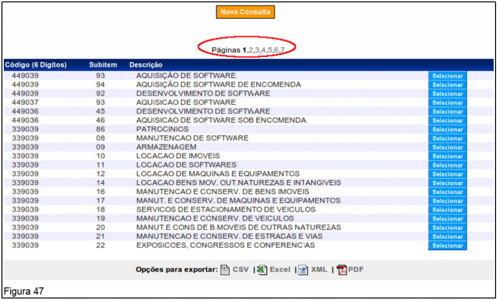The width and height of the screenshot is (497, 300).
Task: Select PATROCINIOS subitem 86
Action: (x=447, y=130)
